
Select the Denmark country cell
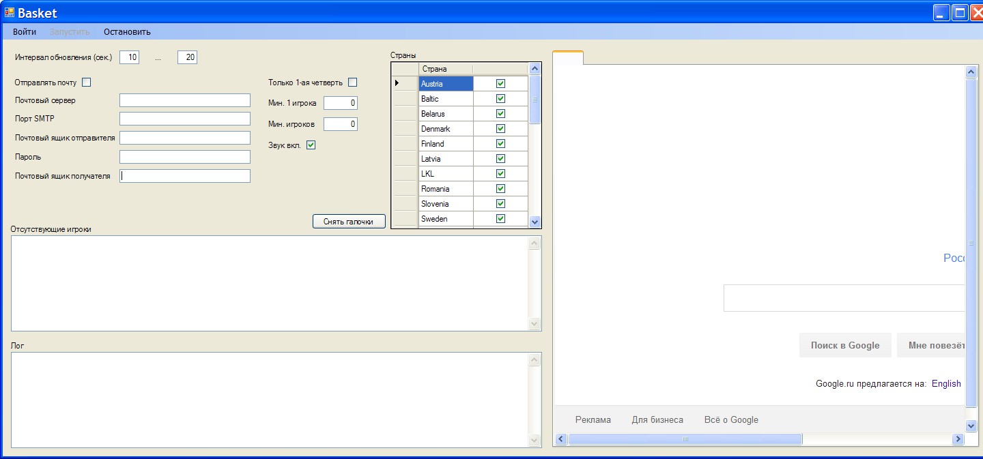pos(446,129)
